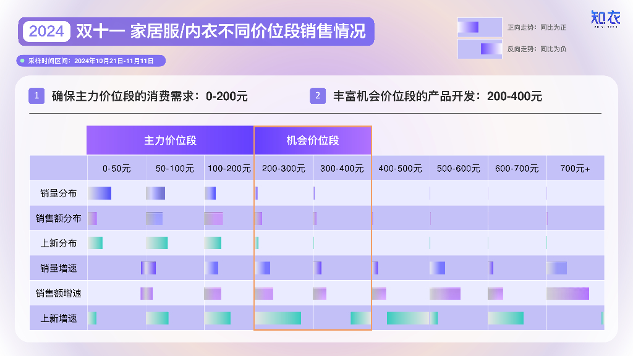Click the 销量增速 bar under 700元+
The width and height of the screenshot is (633, 356).
[557, 268]
